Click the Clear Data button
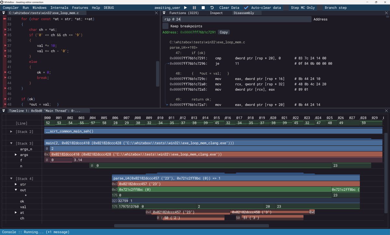This screenshot has height=235, width=390. tap(229, 7)
